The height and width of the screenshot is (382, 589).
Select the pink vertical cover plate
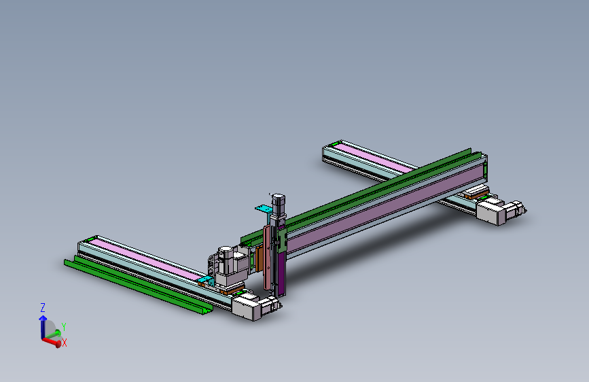(267, 258)
